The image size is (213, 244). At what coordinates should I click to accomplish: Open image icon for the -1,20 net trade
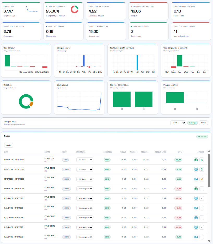tap(196, 208)
